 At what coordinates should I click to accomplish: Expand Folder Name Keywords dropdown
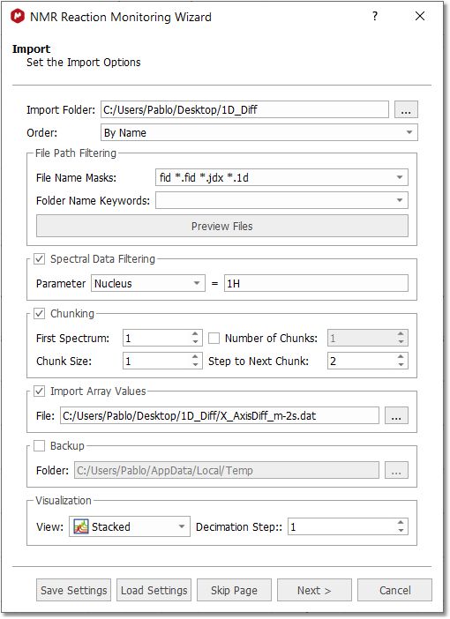tap(400, 200)
